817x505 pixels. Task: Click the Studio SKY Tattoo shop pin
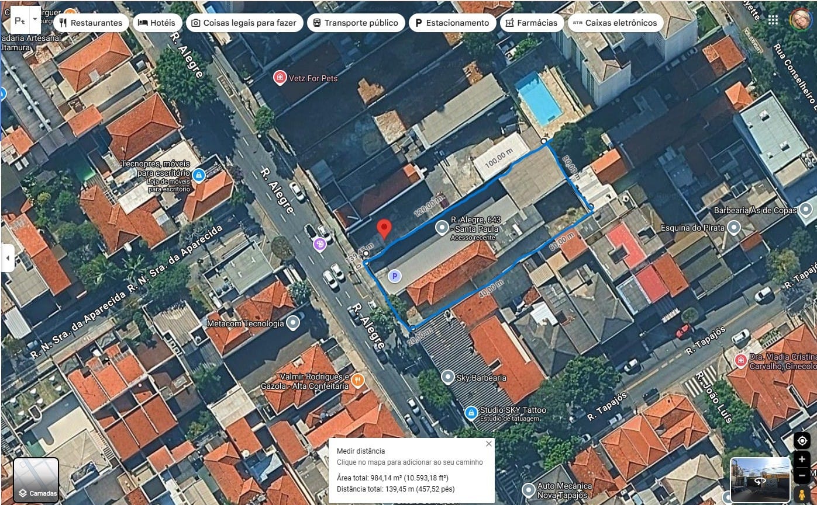click(x=471, y=413)
